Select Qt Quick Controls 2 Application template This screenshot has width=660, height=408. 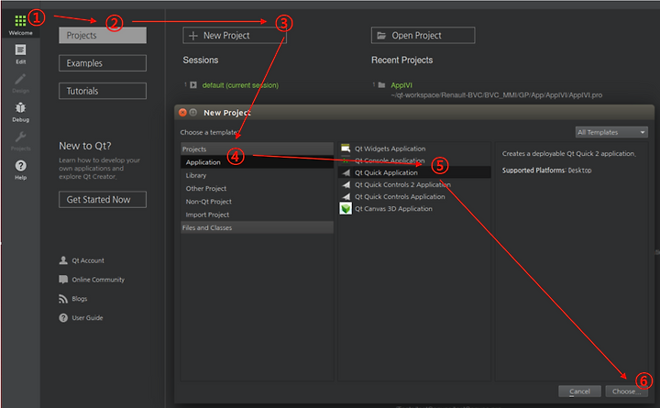coord(414,184)
